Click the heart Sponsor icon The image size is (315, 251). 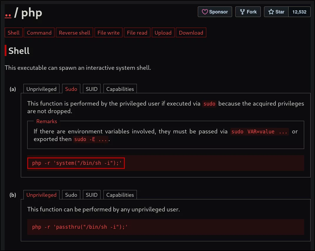[205, 12]
